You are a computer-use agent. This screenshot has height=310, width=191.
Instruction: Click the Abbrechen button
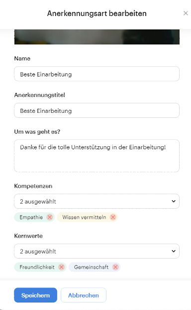click(x=84, y=295)
